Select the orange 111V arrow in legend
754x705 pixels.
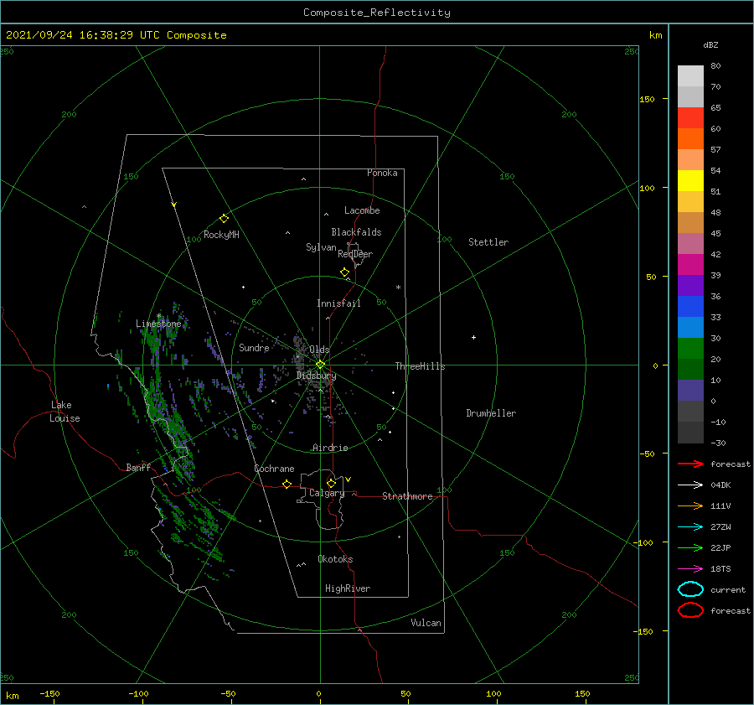(690, 505)
